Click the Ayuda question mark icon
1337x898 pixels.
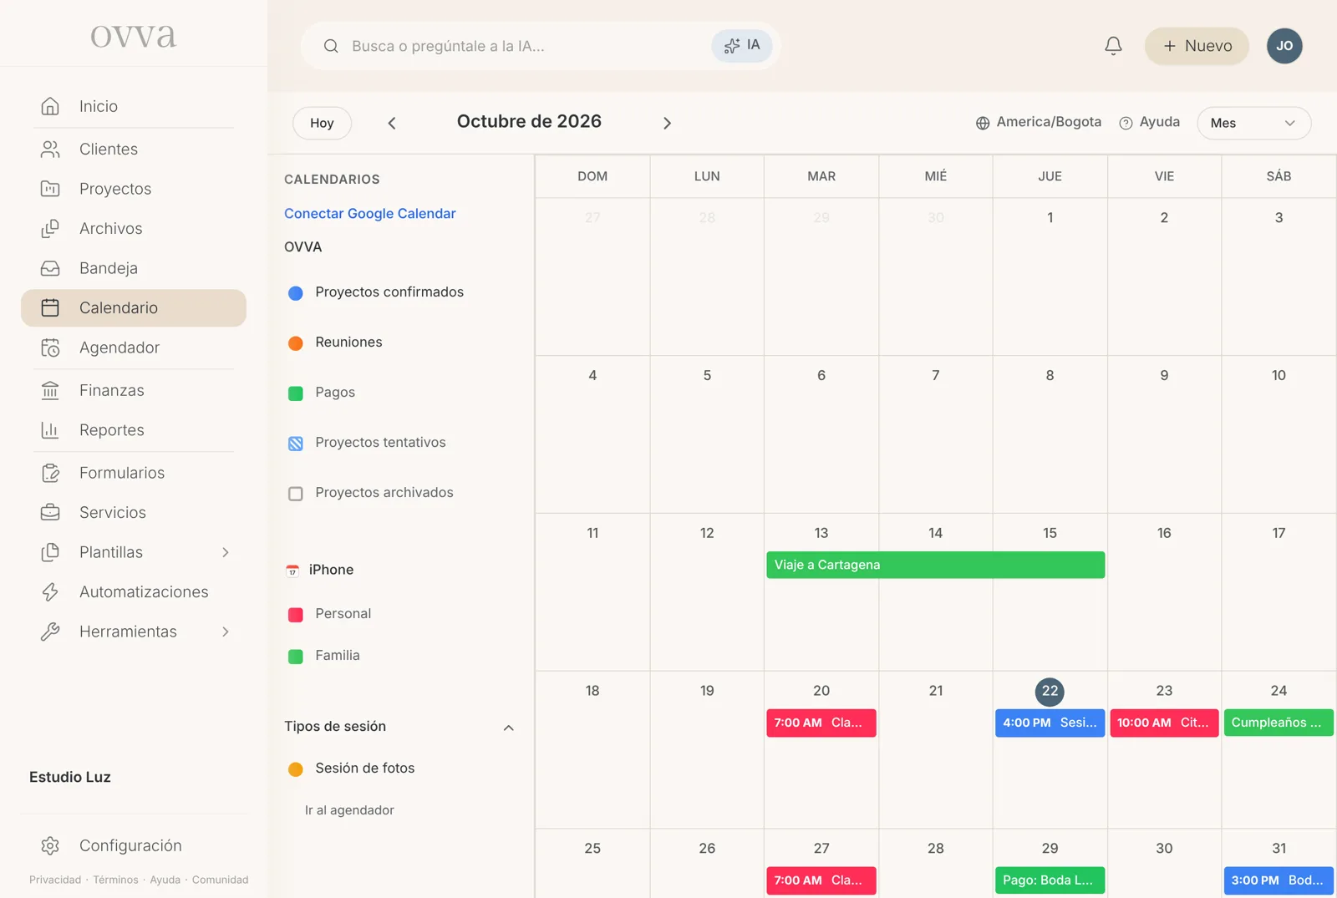[1126, 123]
